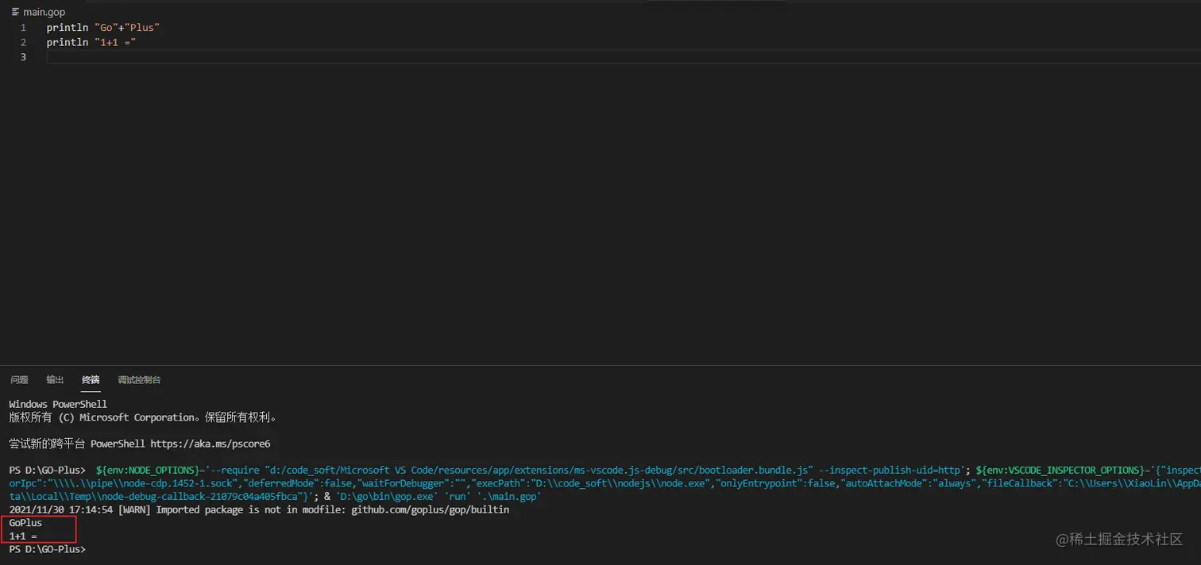Click line number 1 in the gutter
The image size is (1201, 565).
point(23,27)
